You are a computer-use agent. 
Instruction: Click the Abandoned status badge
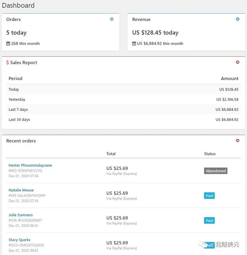coord(216,171)
